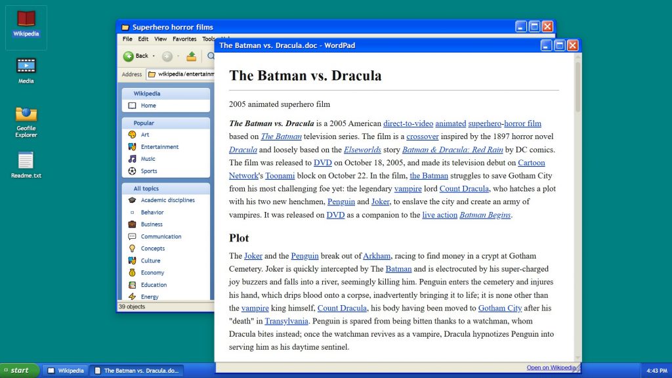Switch to Wikipedia taskbar button
This screenshot has height=378, width=672.
(x=66, y=371)
